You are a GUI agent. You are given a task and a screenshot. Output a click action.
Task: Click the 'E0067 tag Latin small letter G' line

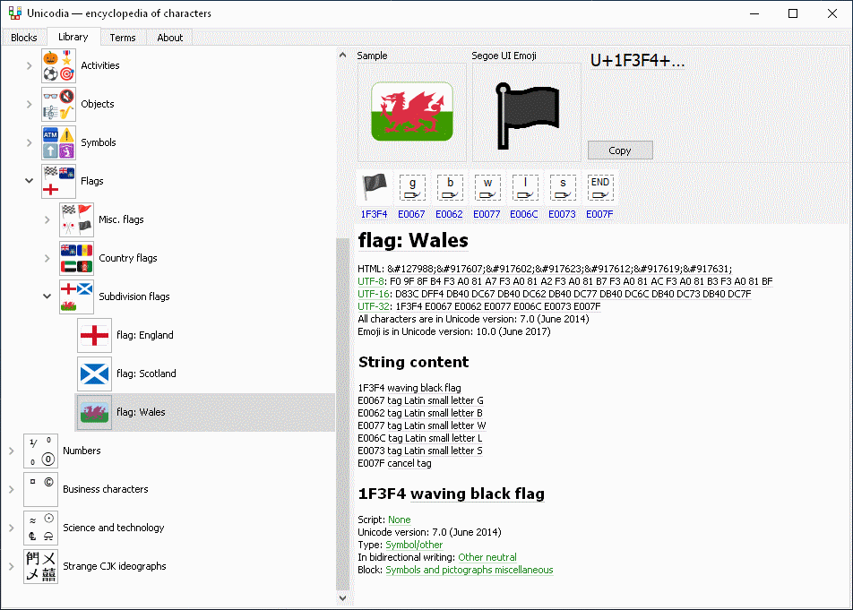420,400
